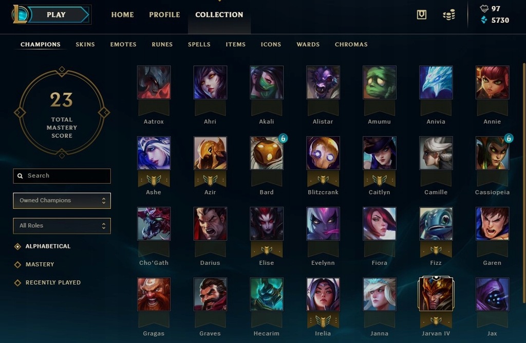The width and height of the screenshot is (526, 343).
Task: Go to the Profile page
Action: point(164,15)
